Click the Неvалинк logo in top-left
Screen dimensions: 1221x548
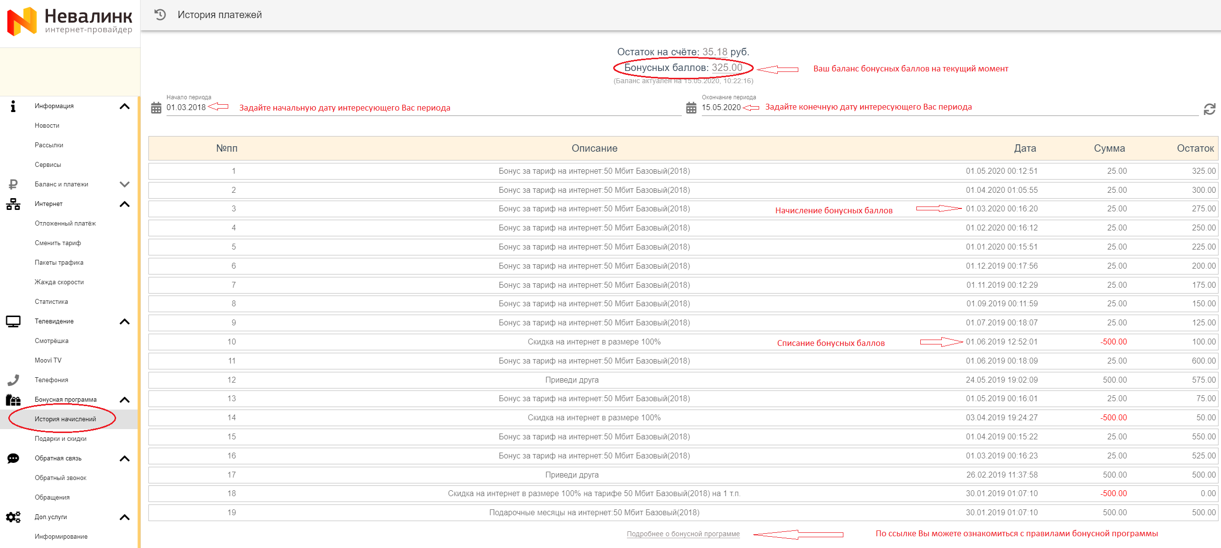tap(70, 22)
